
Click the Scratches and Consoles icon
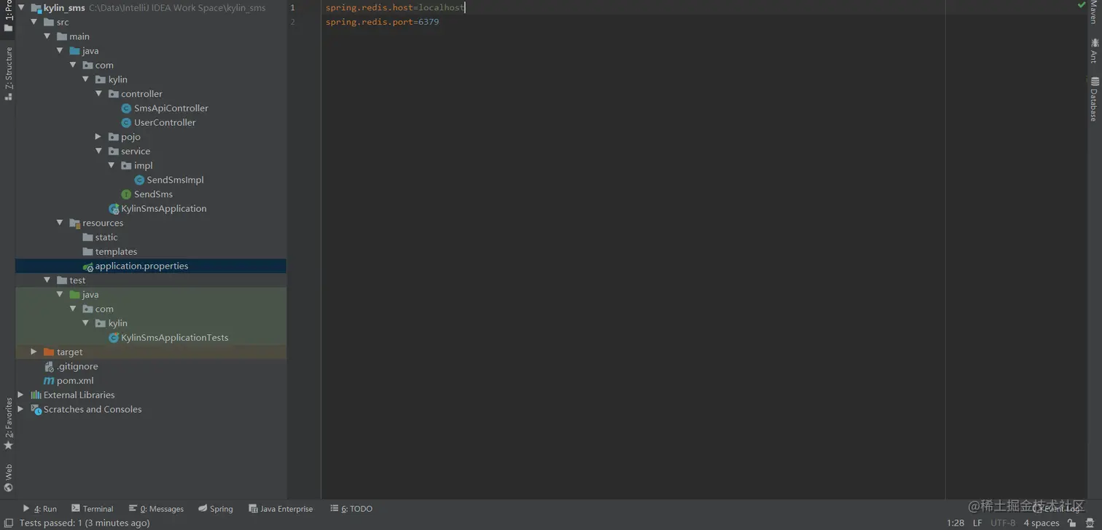36,410
